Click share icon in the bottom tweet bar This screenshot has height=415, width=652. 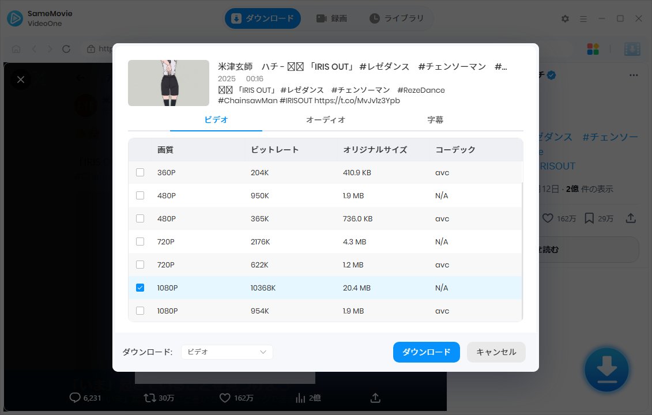[375, 398]
